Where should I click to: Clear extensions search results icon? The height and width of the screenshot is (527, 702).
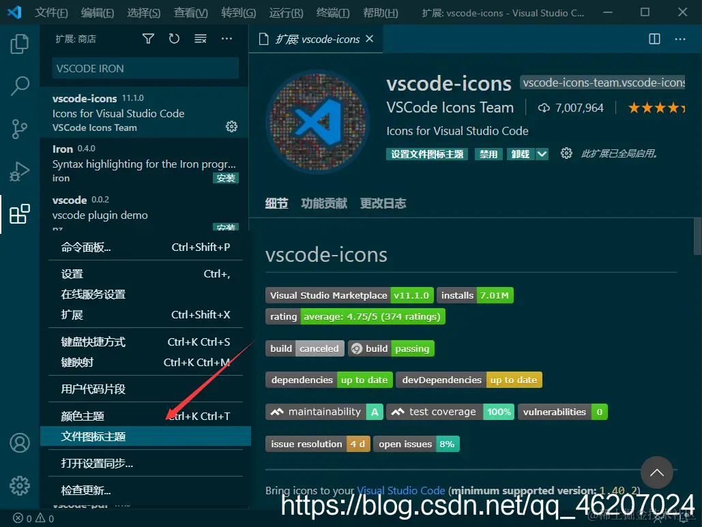[x=201, y=39]
